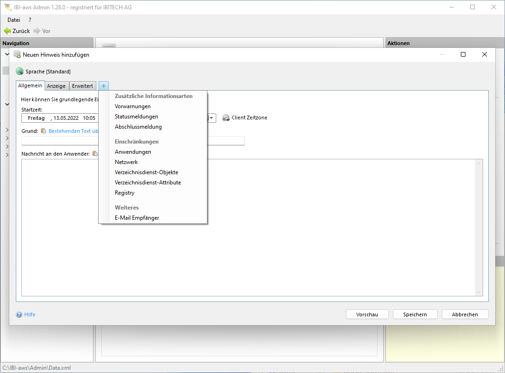Click the Client Zeitzone clock icon
Screen dimensions: 505x373
(x=226, y=118)
